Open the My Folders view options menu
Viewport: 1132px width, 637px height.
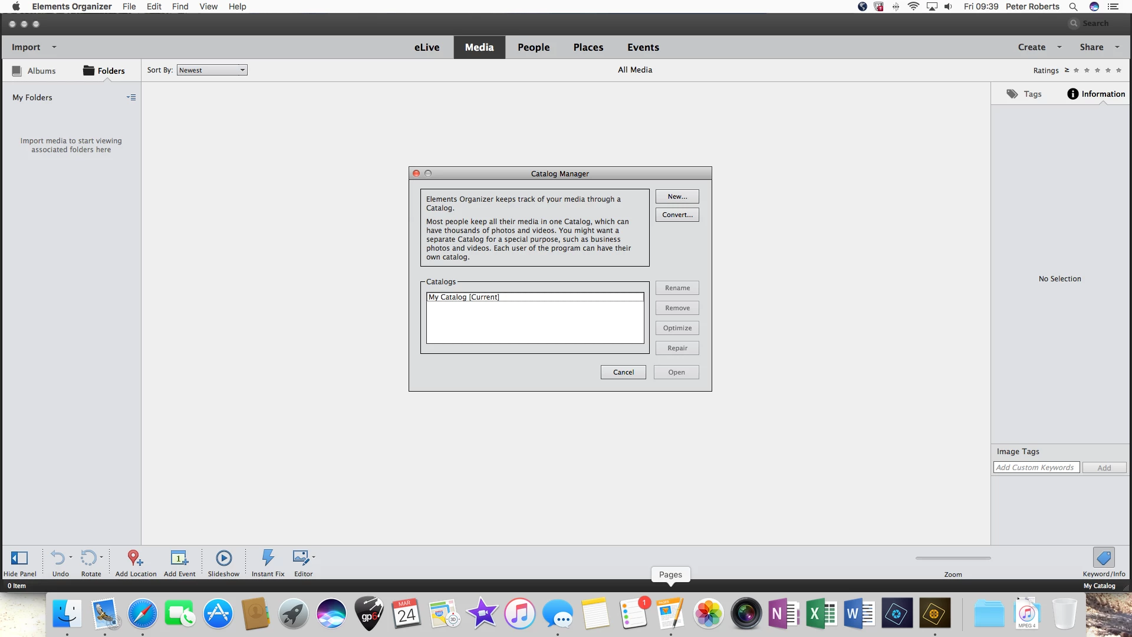(131, 97)
